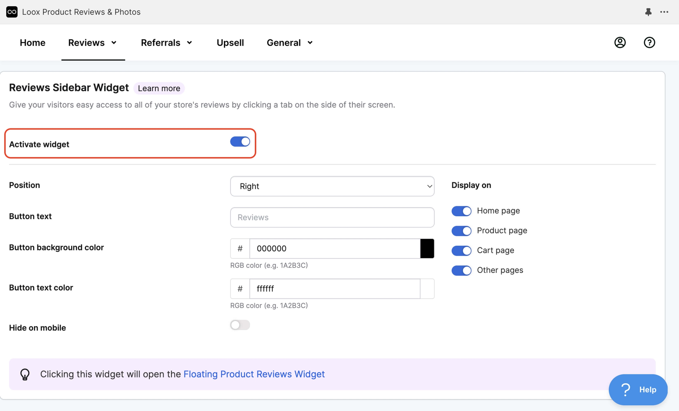Click the question mark help icon
This screenshot has width=679, height=411.
[x=650, y=42]
